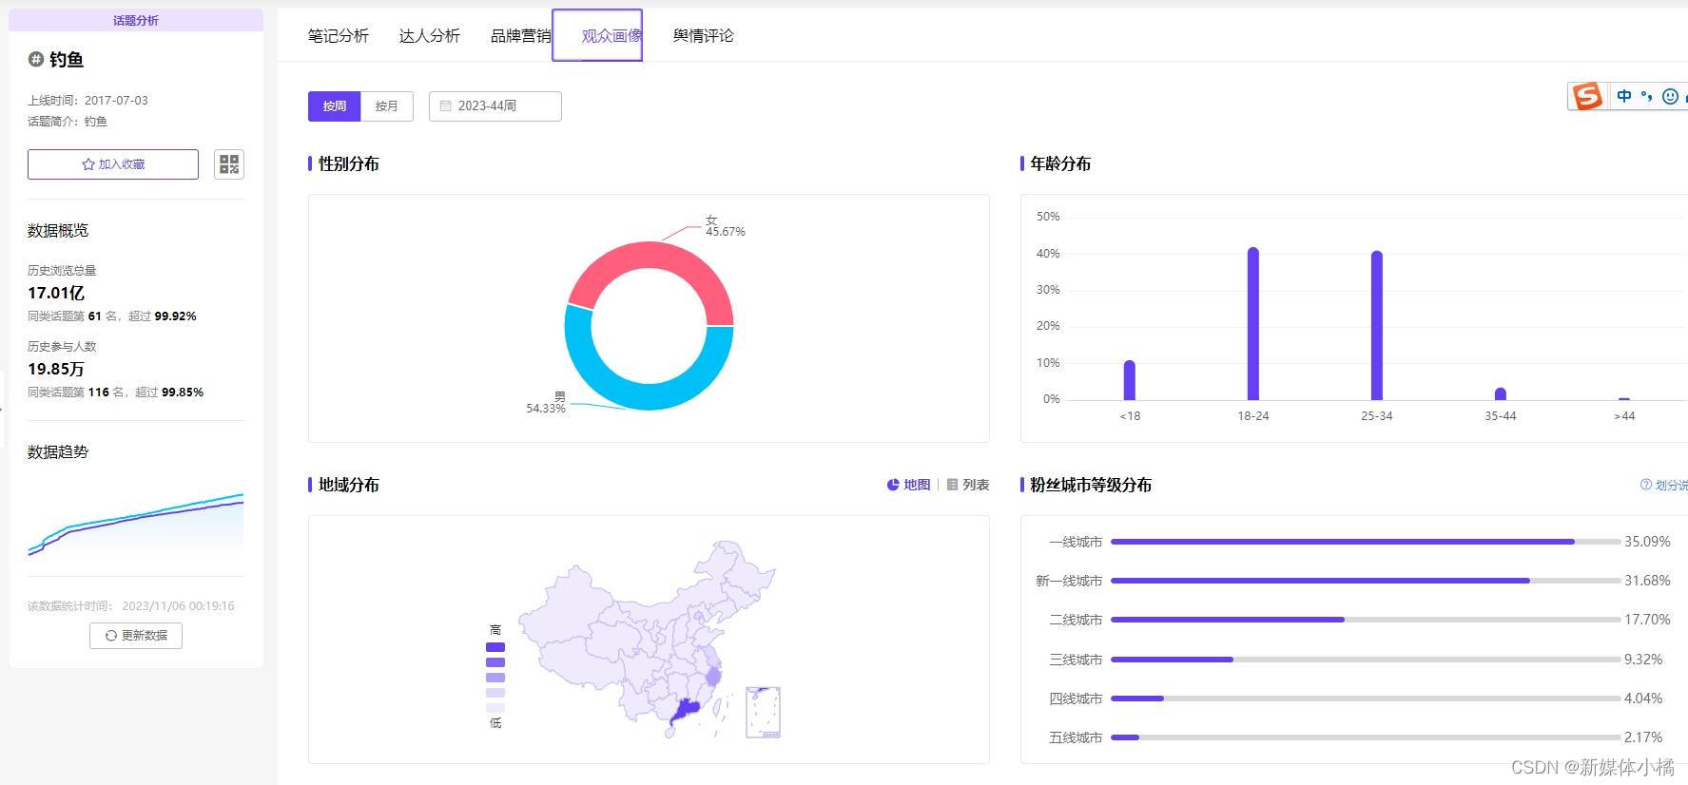The height and width of the screenshot is (785, 1688).
Task: Click the 35-44 age bar
Action: point(1501,394)
